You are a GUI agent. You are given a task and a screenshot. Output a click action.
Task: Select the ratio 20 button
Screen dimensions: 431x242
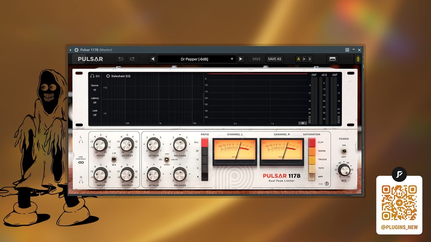tap(205, 151)
